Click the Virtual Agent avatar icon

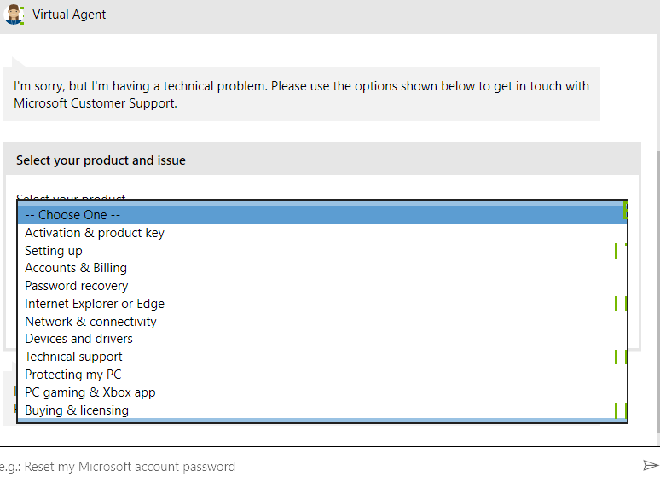click(14, 15)
